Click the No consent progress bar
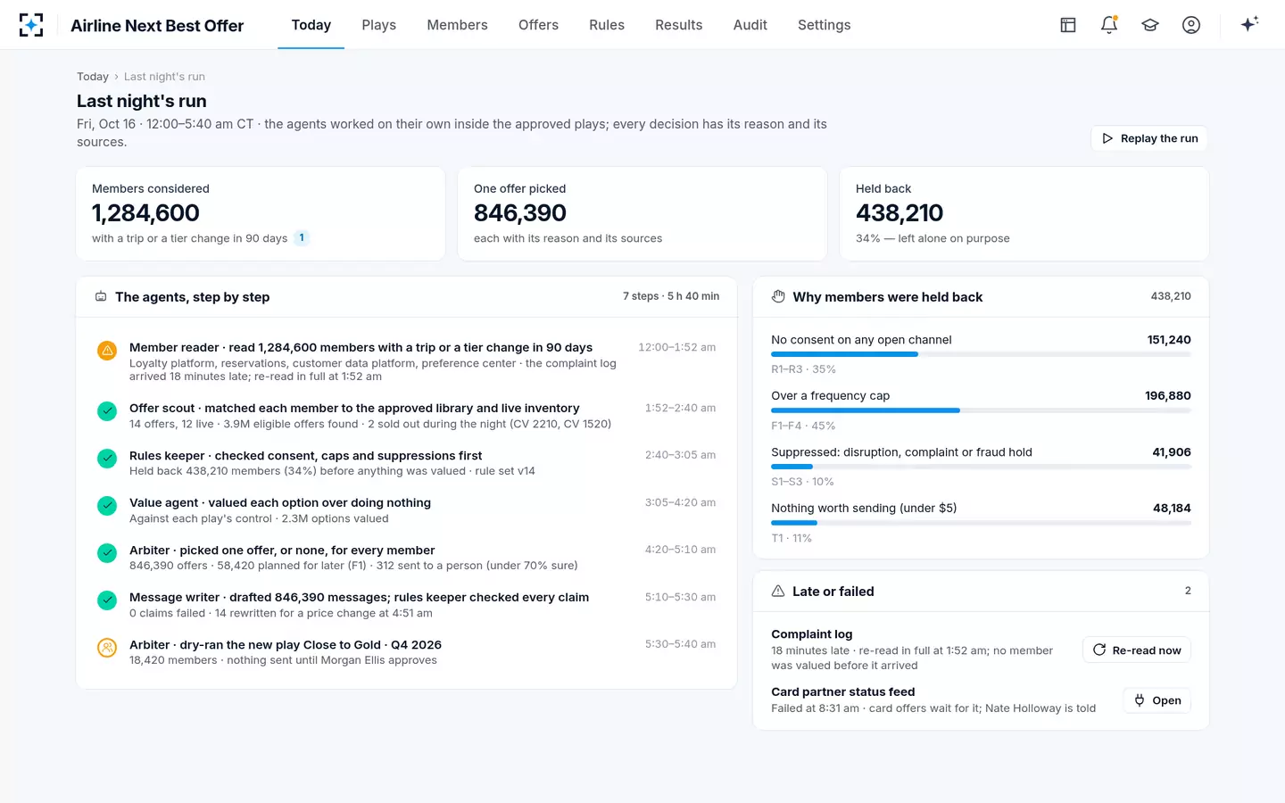Image resolution: width=1285 pixels, height=803 pixels. coord(981,354)
